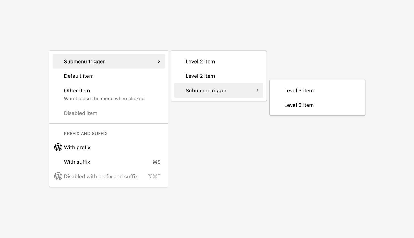Click the PREFIX AND SUFFIX group heading
Image resolution: width=414 pixels, height=238 pixels.
[86, 133]
